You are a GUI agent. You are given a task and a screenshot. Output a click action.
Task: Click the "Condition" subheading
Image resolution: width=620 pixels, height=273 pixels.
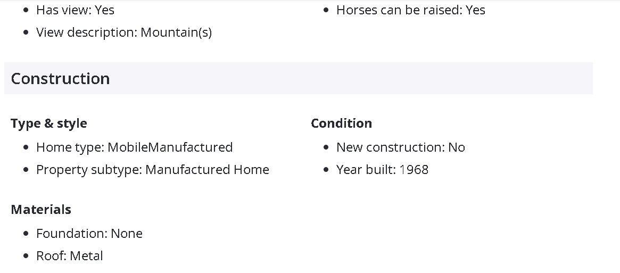tap(341, 123)
